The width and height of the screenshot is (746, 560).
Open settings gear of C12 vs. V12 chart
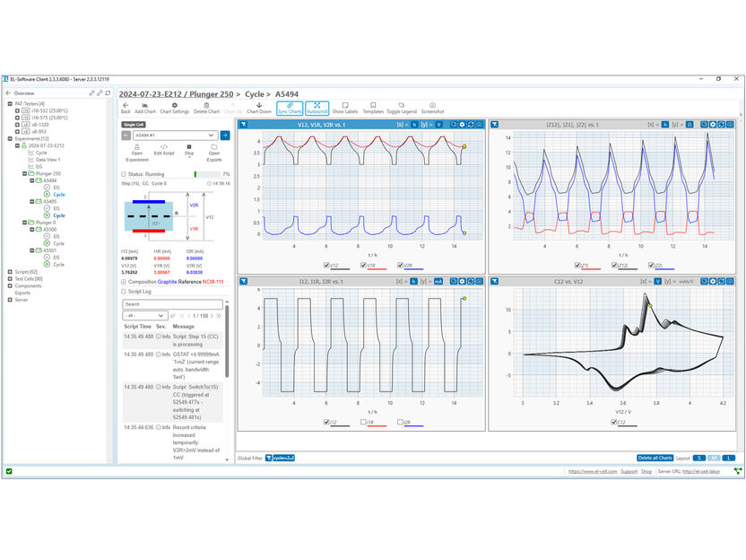[713, 282]
